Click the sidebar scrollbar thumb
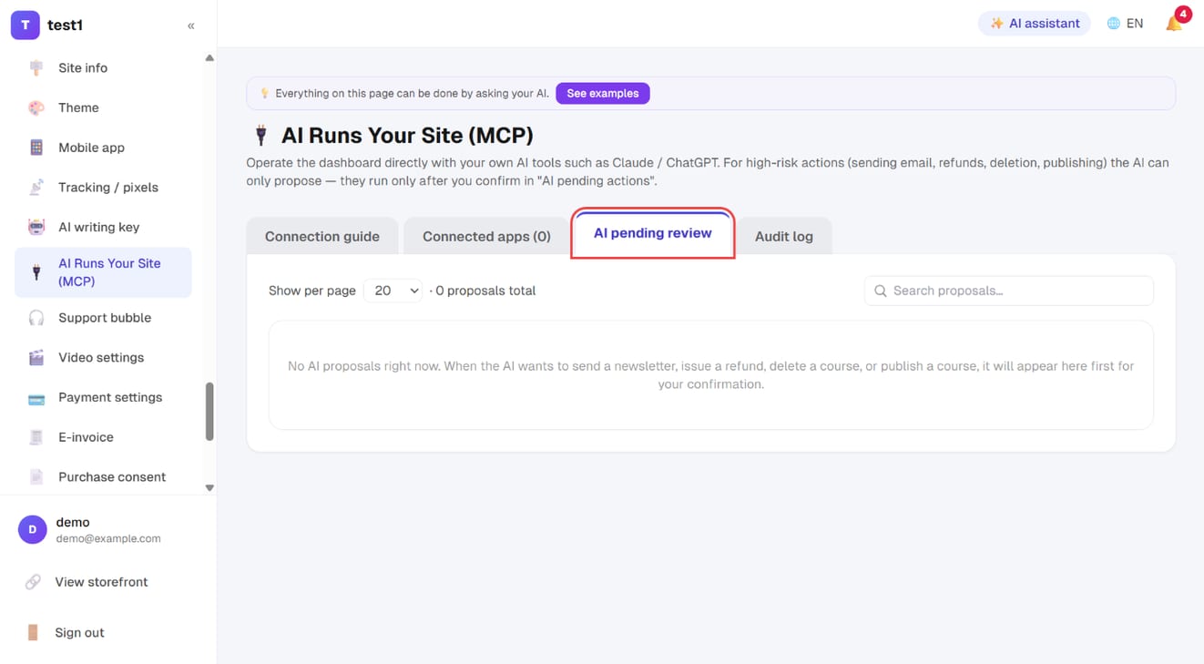Image resolution: width=1204 pixels, height=664 pixels. tap(209, 412)
